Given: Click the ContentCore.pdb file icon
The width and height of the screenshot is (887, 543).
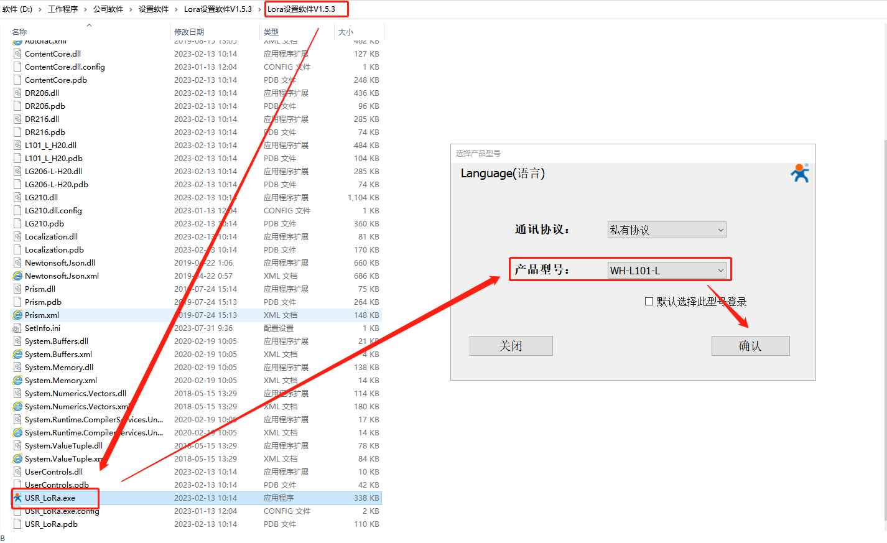Looking at the screenshot, I should point(17,80).
